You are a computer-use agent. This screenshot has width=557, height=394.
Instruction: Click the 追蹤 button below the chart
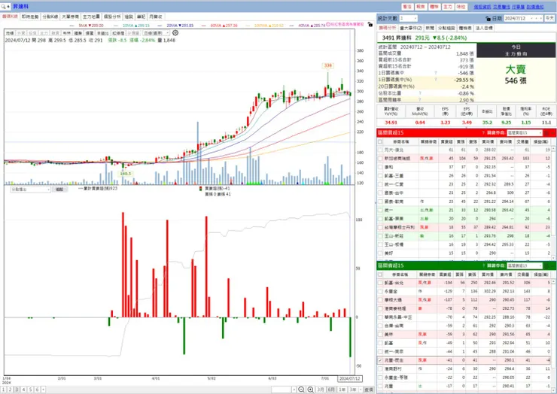coord(59,189)
